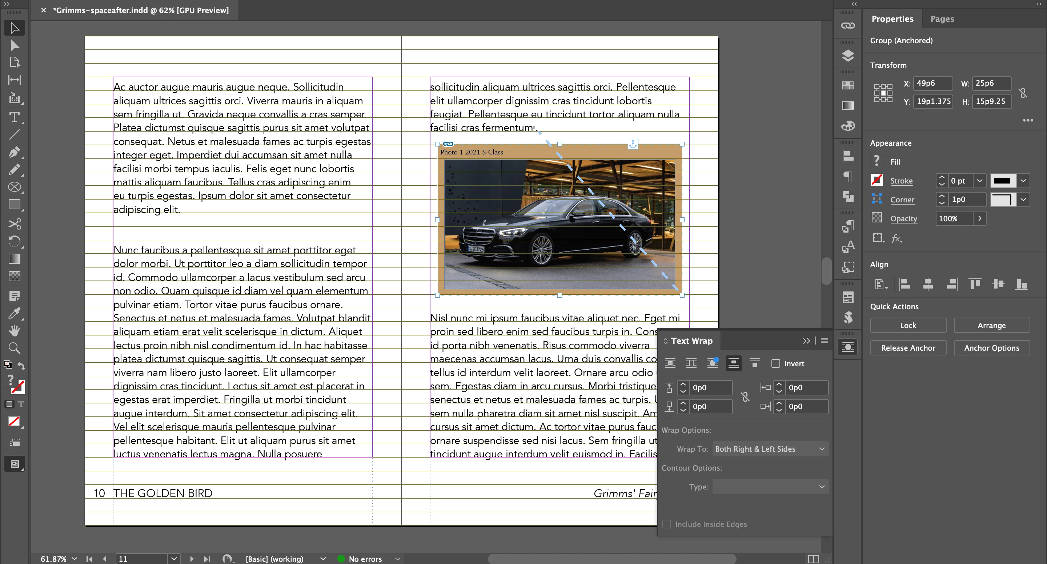Select the Hand tool
The height and width of the screenshot is (564, 1047).
[x=14, y=331]
